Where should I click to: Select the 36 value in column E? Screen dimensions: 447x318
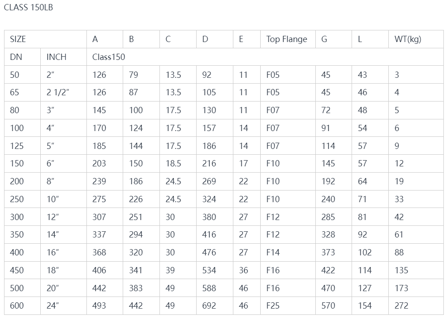coord(247,270)
